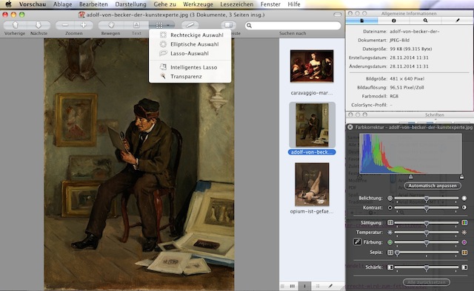The image size is (474, 291).
Task: Open the Vorschau application menu
Action: [33, 4]
